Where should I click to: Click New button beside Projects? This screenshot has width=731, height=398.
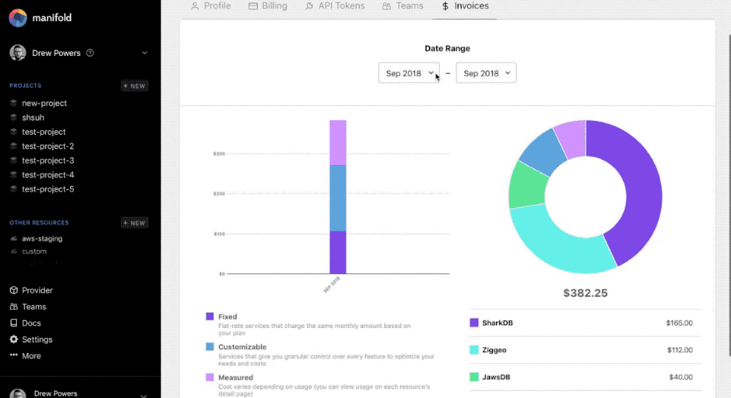pyautogui.click(x=135, y=86)
